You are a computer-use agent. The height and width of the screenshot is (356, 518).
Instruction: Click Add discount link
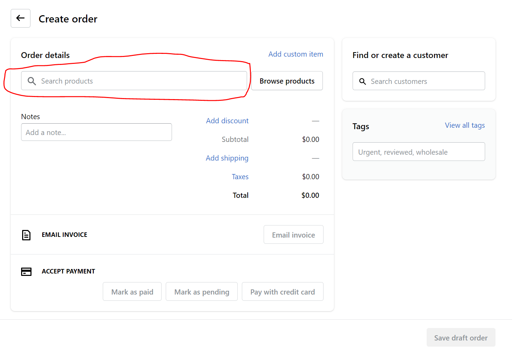point(227,121)
